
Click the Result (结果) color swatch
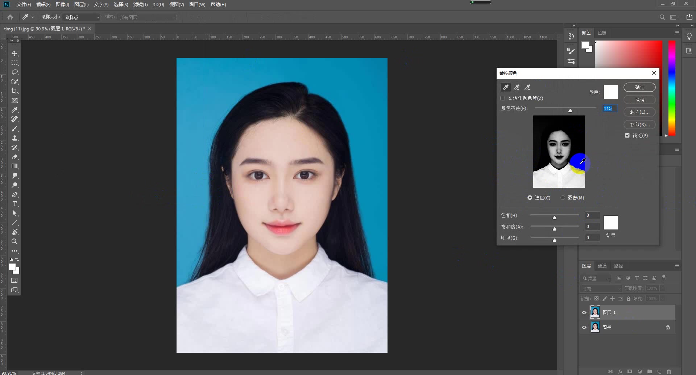[x=610, y=223]
